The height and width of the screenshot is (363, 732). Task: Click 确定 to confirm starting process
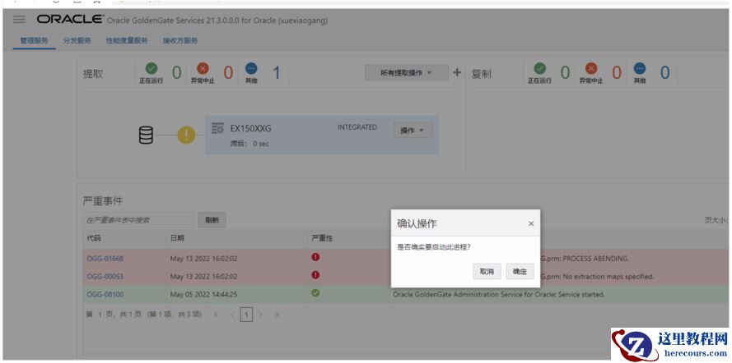click(x=520, y=271)
